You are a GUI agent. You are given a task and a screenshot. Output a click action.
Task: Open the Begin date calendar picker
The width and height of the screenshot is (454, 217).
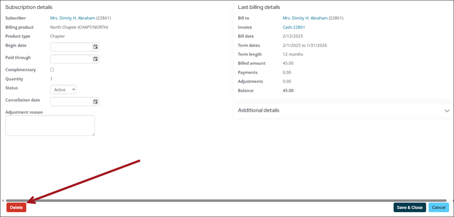[95, 47]
